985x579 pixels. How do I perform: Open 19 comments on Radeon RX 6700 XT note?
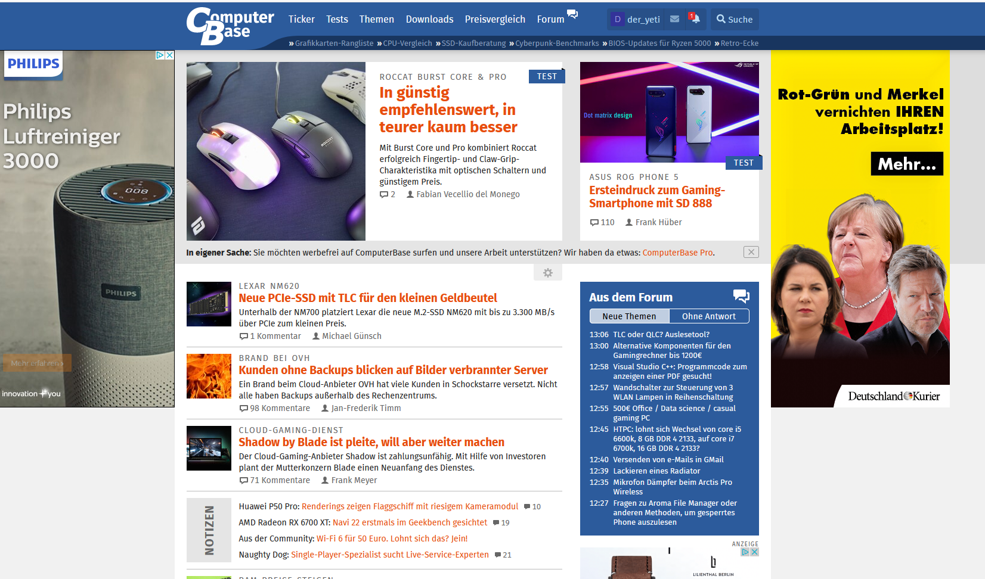coord(501,523)
